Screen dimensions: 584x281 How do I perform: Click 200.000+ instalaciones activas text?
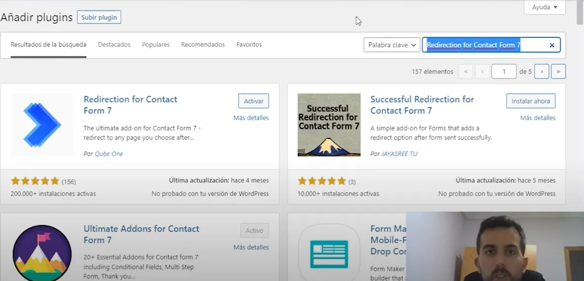click(x=53, y=194)
